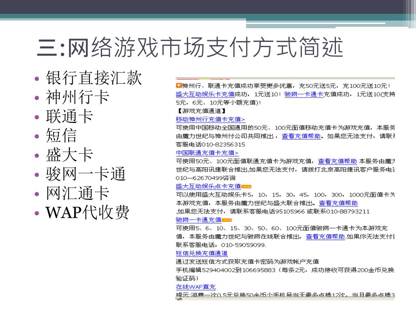Select bullet text WAP代收费
416x312 pixels.
click(88, 212)
